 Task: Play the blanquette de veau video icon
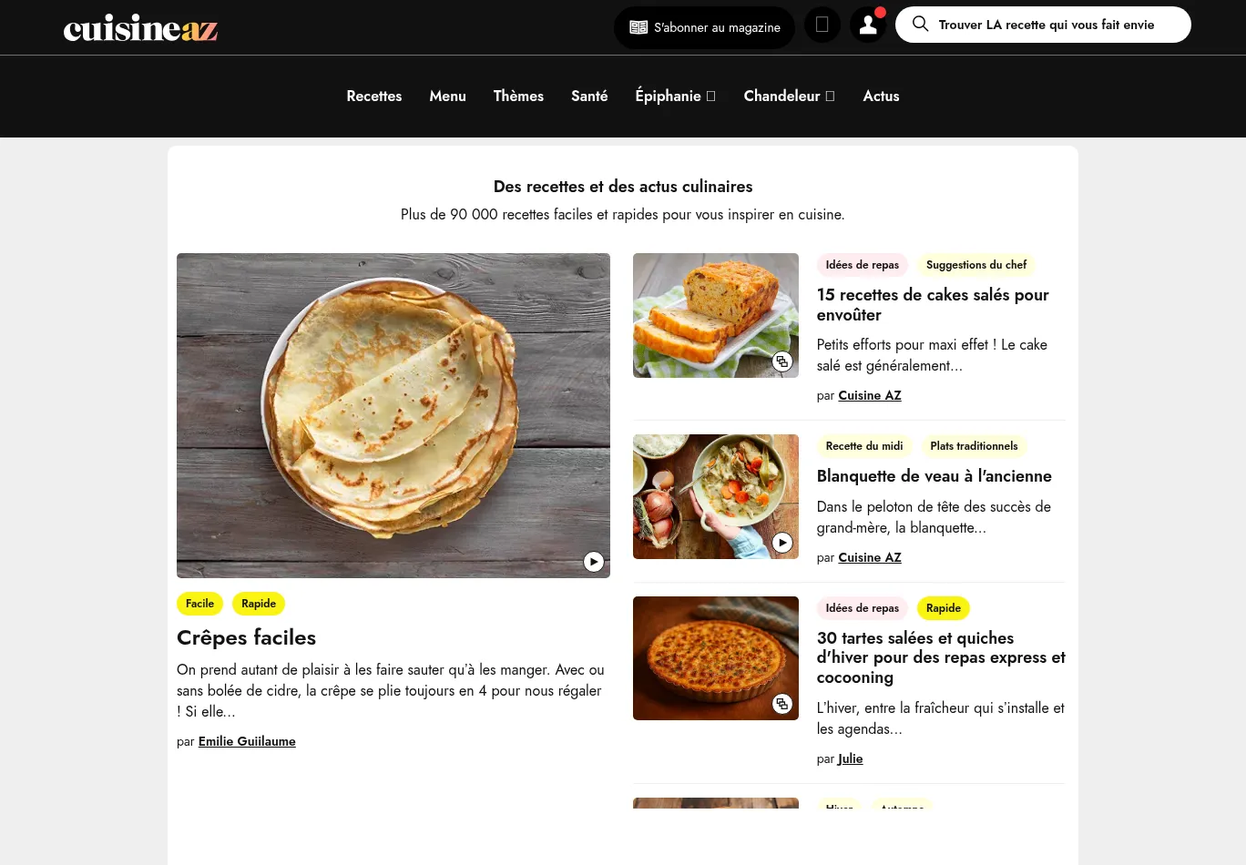(782, 543)
